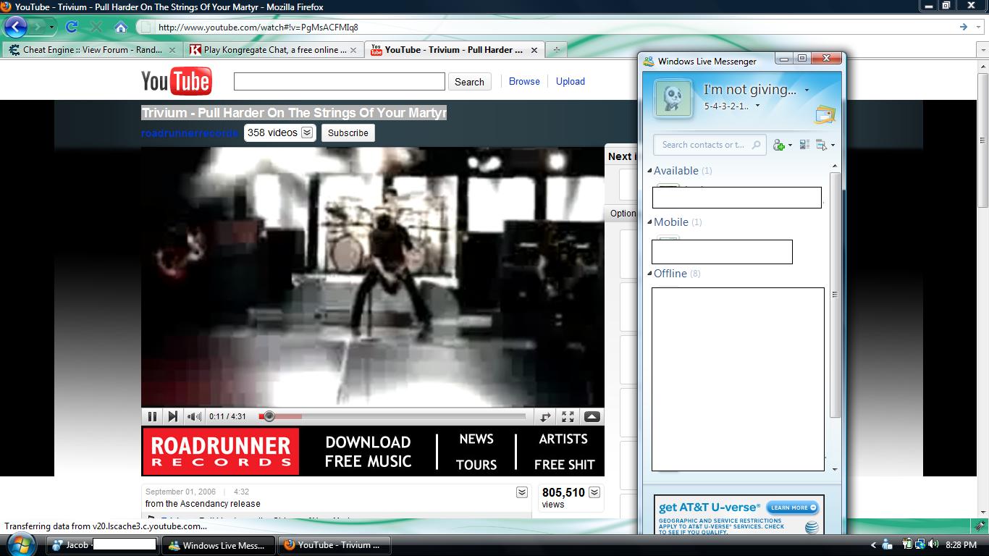Click the Learn More button in AT&T ad
The width and height of the screenshot is (989, 556).
point(794,507)
